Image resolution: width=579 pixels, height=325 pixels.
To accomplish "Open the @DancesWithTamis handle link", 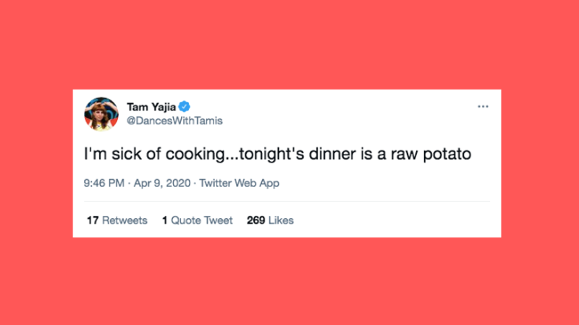I will click(174, 121).
